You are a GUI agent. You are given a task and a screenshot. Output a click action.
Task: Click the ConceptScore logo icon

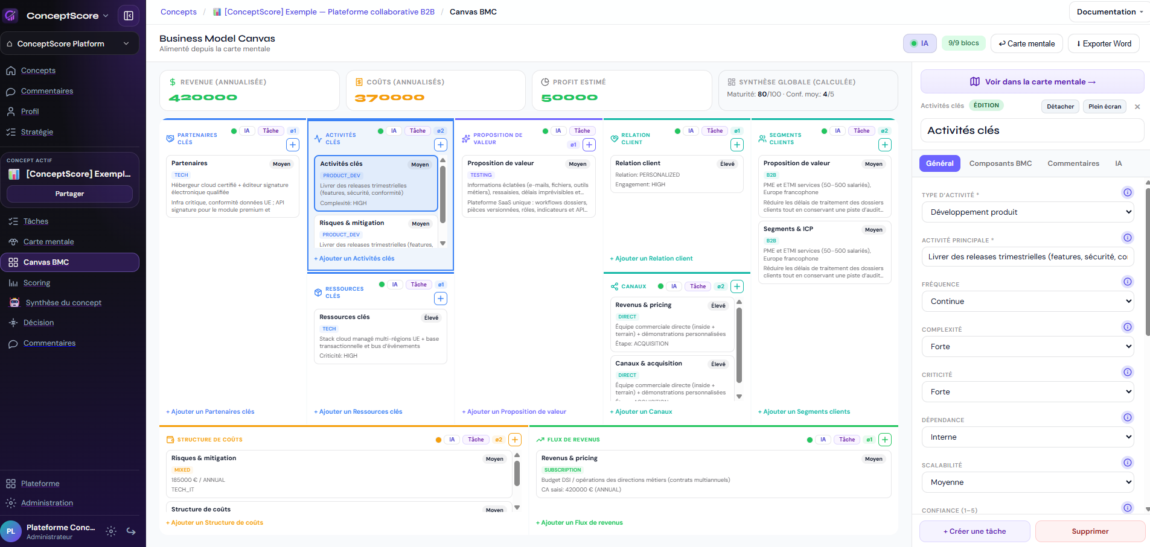tap(10, 15)
